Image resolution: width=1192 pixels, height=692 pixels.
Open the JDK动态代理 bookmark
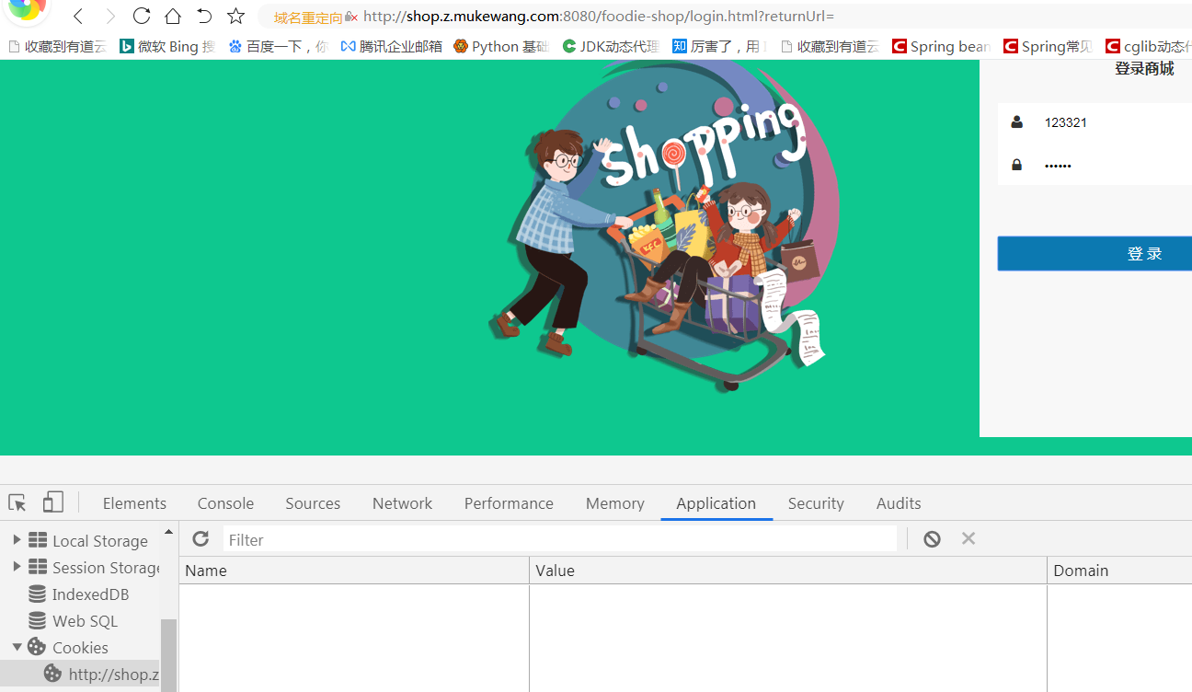[x=611, y=46]
